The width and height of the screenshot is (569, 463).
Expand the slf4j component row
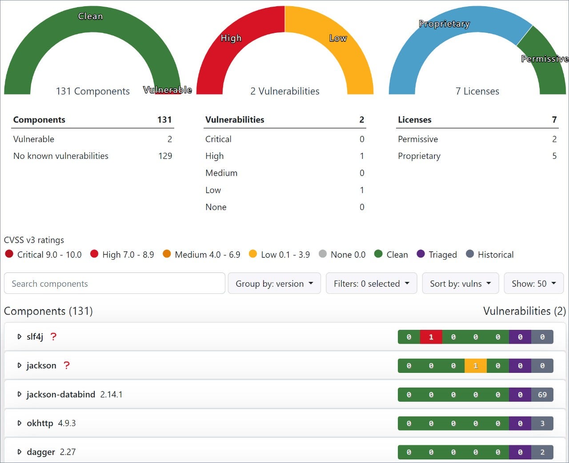(19, 336)
